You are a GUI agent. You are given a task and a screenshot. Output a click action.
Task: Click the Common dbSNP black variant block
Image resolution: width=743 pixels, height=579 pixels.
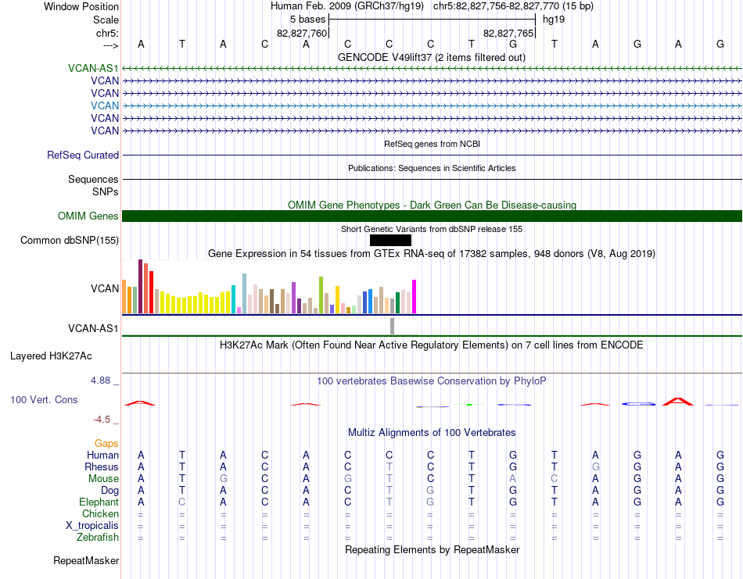[x=390, y=240]
